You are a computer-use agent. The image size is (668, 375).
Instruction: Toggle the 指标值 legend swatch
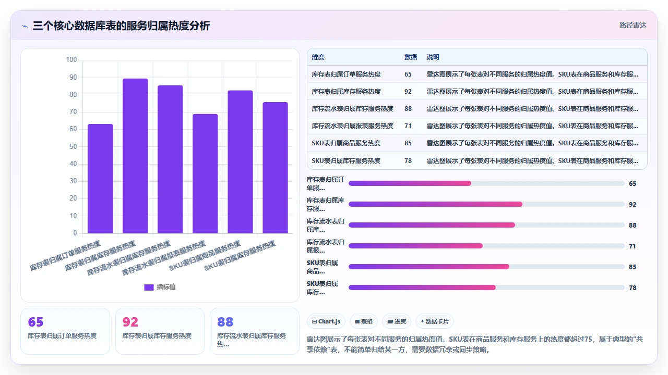coord(149,287)
